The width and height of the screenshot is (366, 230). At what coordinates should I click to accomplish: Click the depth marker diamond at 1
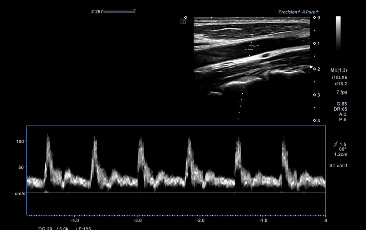click(x=315, y=44)
